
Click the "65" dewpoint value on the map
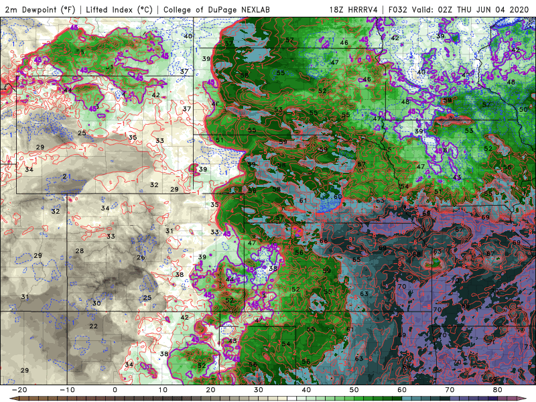[356, 259]
